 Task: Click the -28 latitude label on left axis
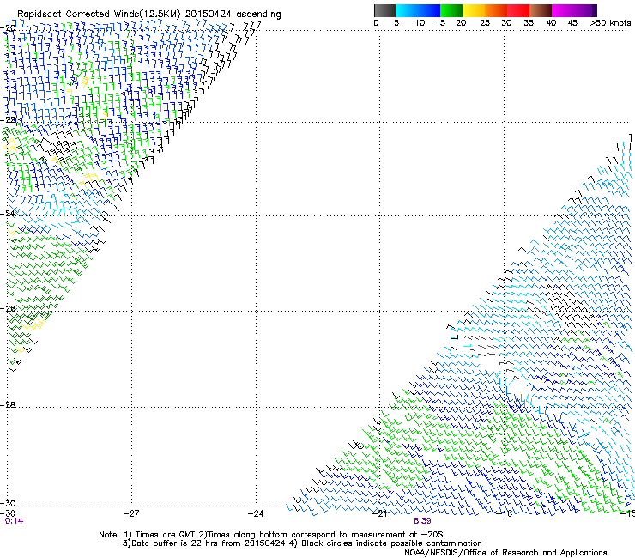[x=8, y=405]
